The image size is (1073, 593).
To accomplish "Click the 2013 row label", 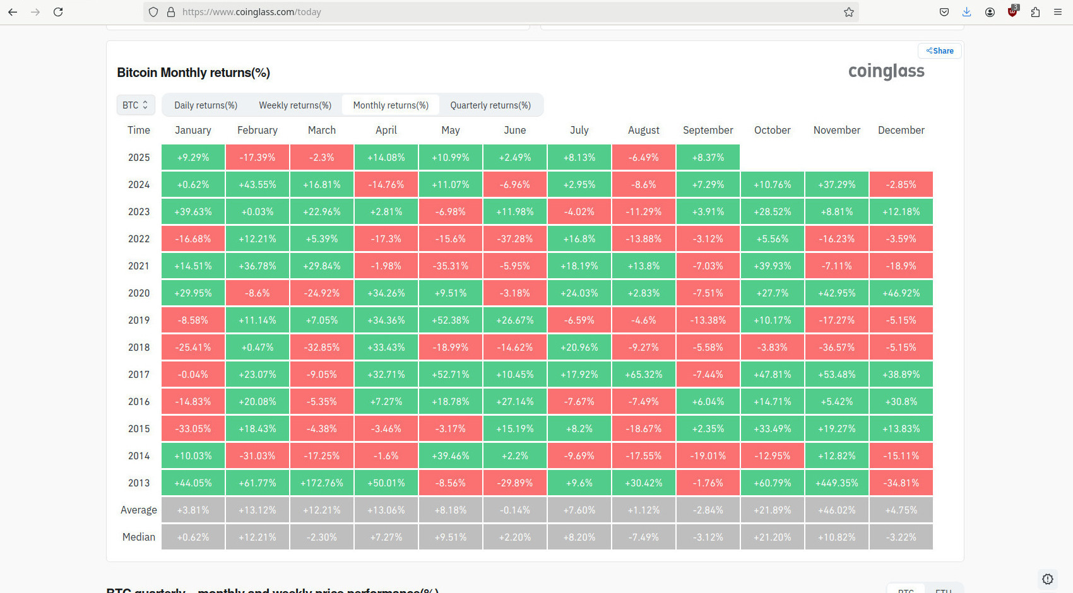I will [139, 483].
